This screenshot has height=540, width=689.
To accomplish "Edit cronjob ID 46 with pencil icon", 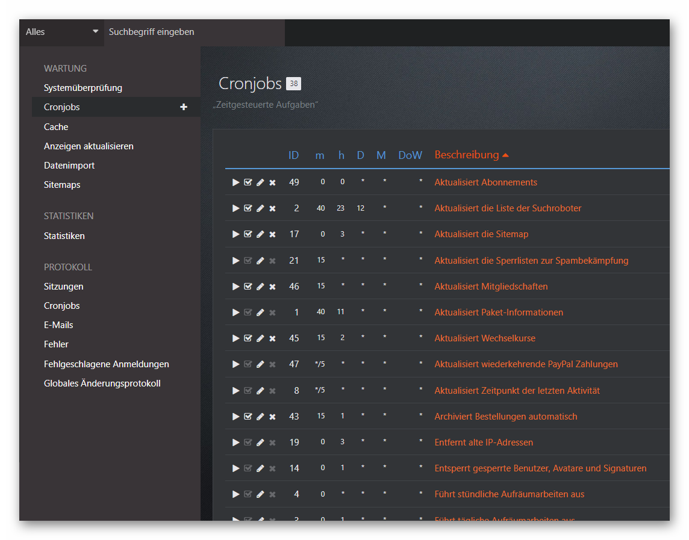I will point(260,287).
